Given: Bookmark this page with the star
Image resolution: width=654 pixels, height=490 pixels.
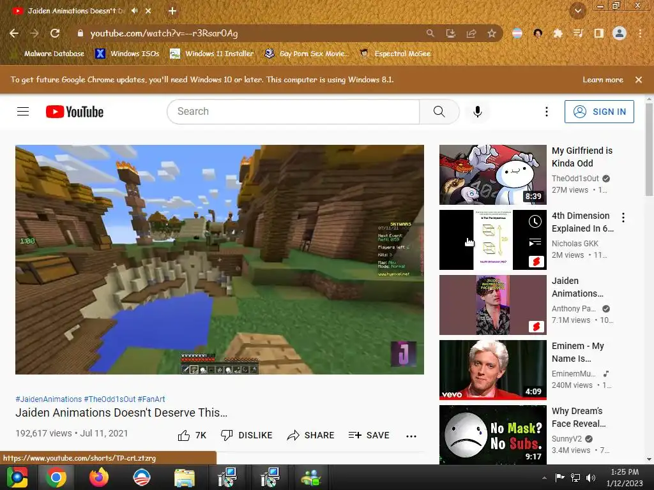Looking at the screenshot, I should (x=492, y=33).
